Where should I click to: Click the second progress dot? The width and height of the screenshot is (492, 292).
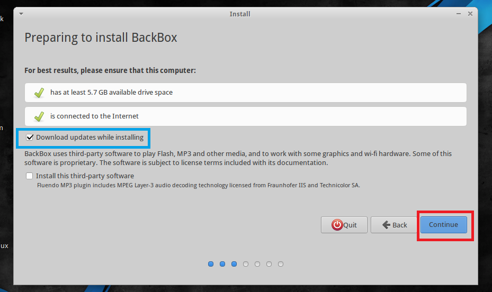tap(222, 264)
